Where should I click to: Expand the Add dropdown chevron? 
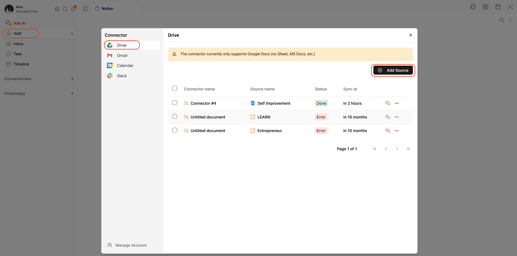(72, 33)
